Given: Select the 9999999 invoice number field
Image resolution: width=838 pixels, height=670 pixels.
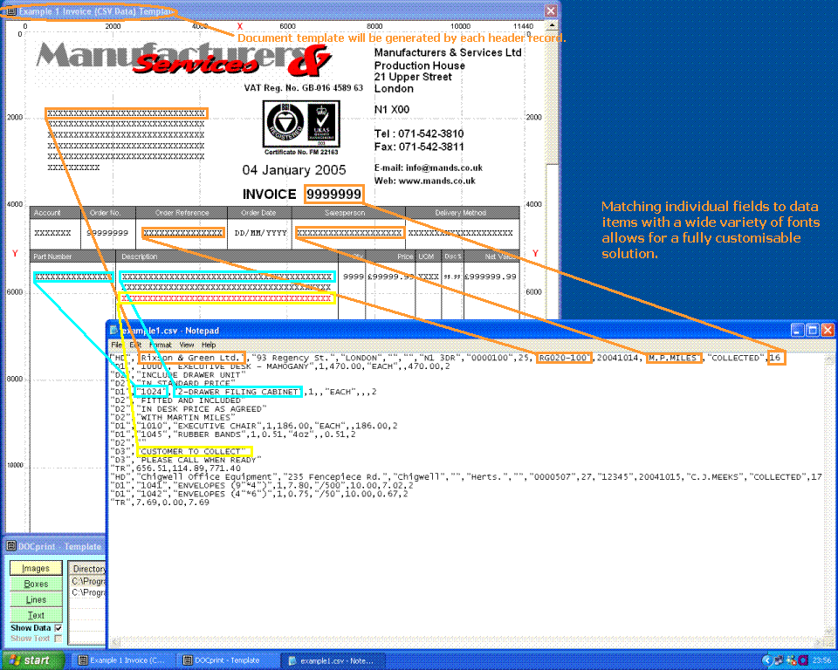Looking at the screenshot, I should pyautogui.click(x=334, y=194).
